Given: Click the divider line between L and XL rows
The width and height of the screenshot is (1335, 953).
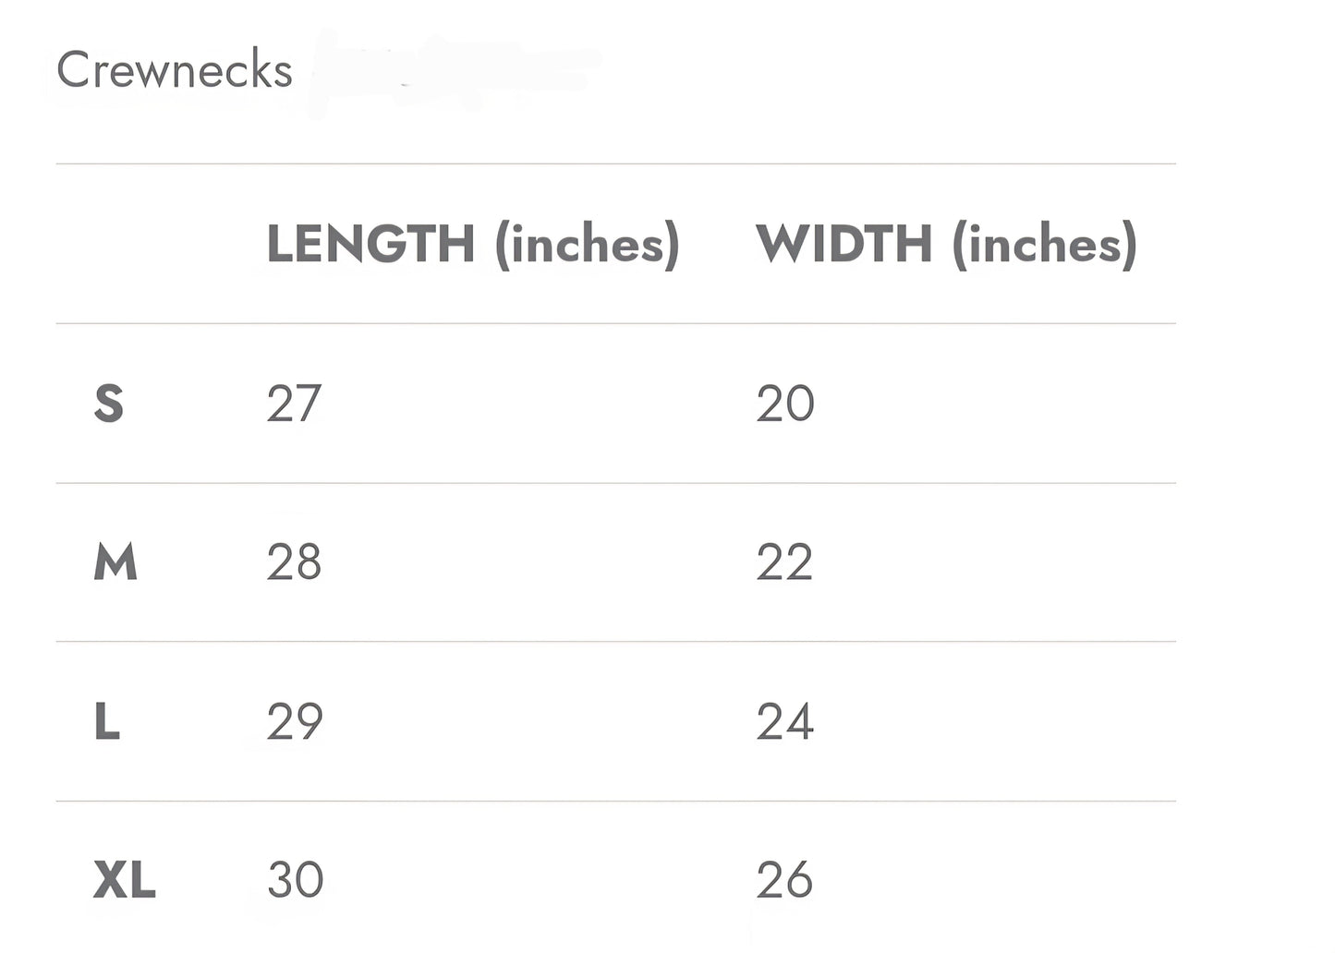Looking at the screenshot, I should 615,801.
